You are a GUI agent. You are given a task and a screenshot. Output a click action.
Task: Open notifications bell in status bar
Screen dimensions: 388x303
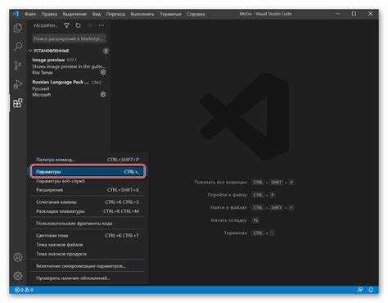371,290
